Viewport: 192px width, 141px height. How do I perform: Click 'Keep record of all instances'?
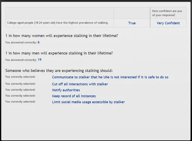pos(74,96)
